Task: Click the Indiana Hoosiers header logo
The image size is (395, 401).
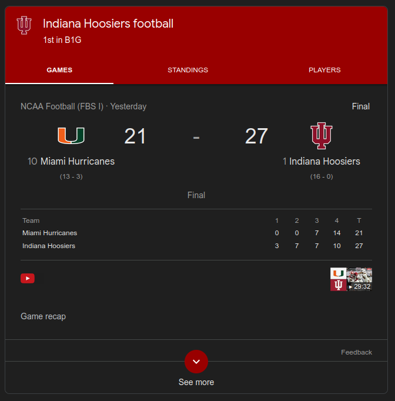Action: 24,25
